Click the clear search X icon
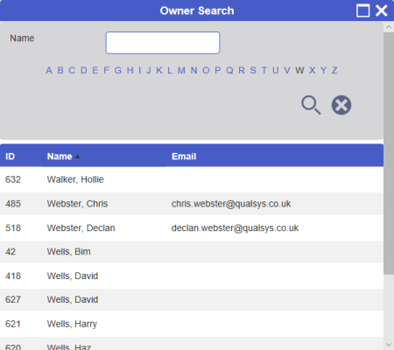Image resolution: width=394 pixels, height=350 pixels. point(341,105)
